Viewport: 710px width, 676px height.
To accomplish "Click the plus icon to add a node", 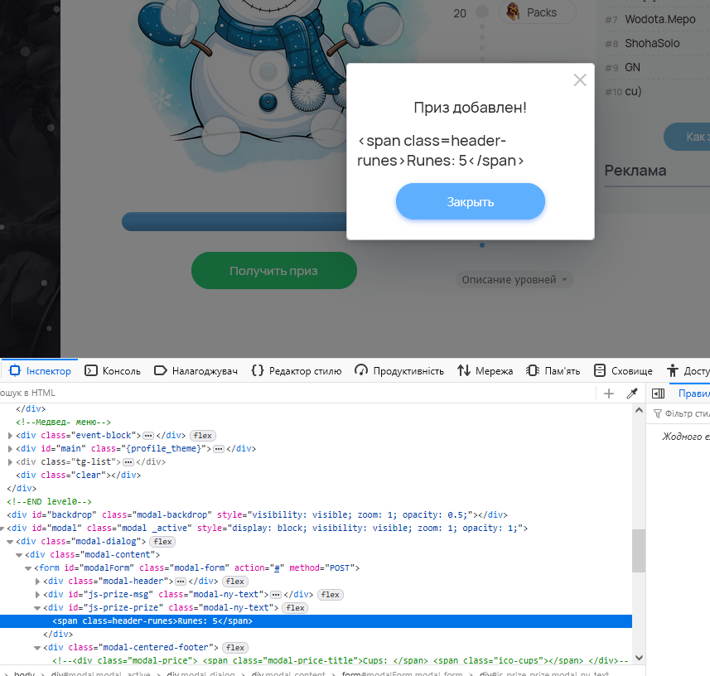I will (609, 394).
